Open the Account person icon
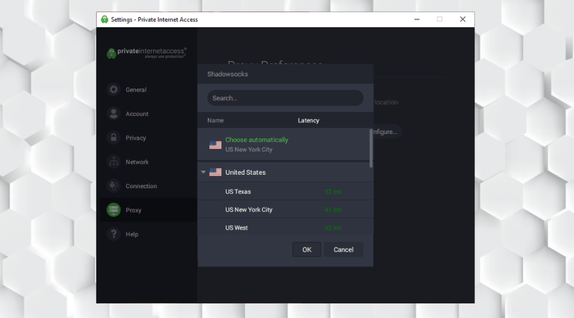The height and width of the screenshot is (318, 574). click(x=114, y=114)
